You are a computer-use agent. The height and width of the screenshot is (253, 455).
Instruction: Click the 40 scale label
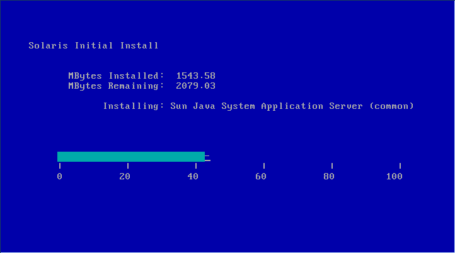coord(193,176)
